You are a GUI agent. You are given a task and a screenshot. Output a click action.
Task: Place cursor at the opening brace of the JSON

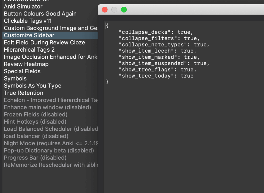click(x=107, y=26)
